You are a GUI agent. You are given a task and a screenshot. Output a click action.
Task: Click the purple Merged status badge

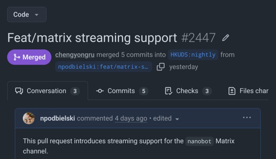[29, 57]
